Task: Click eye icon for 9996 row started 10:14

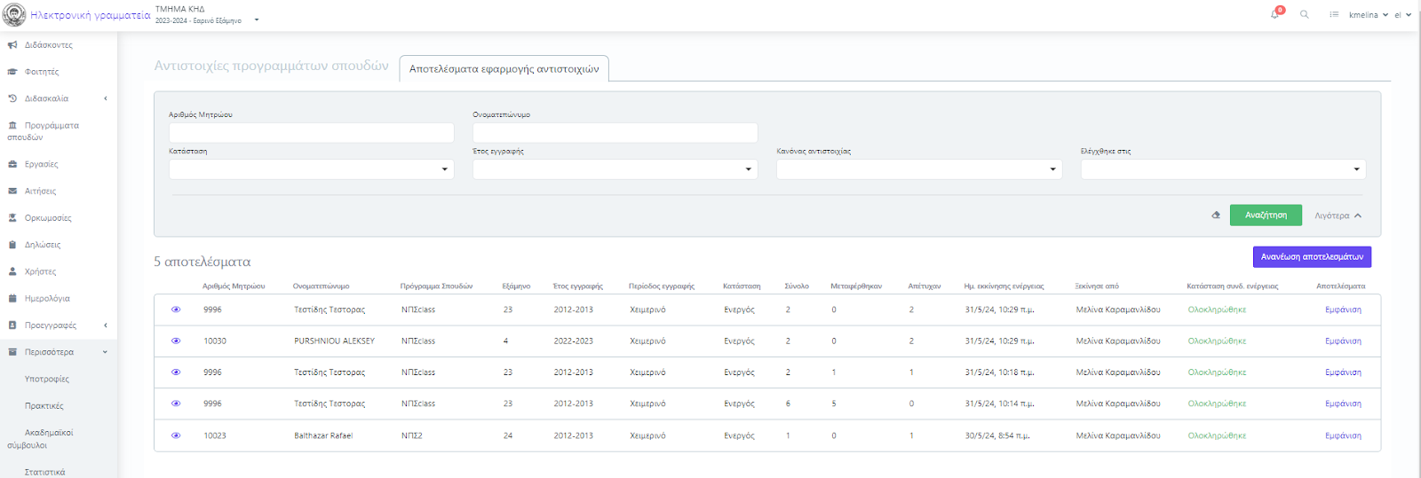Action: [176, 404]
